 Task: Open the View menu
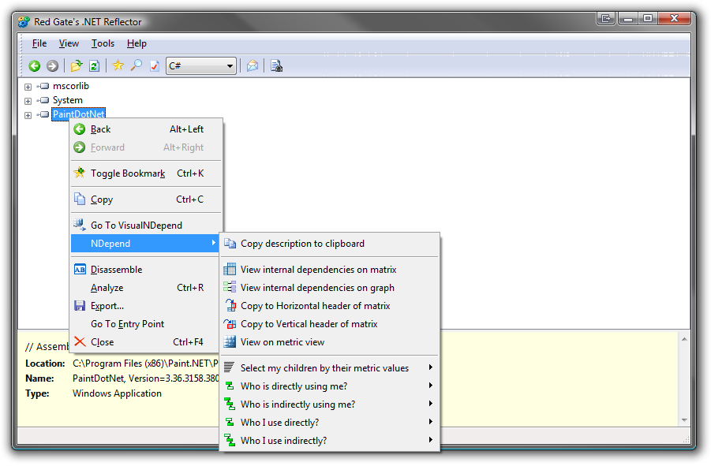[x=69, y=43]
